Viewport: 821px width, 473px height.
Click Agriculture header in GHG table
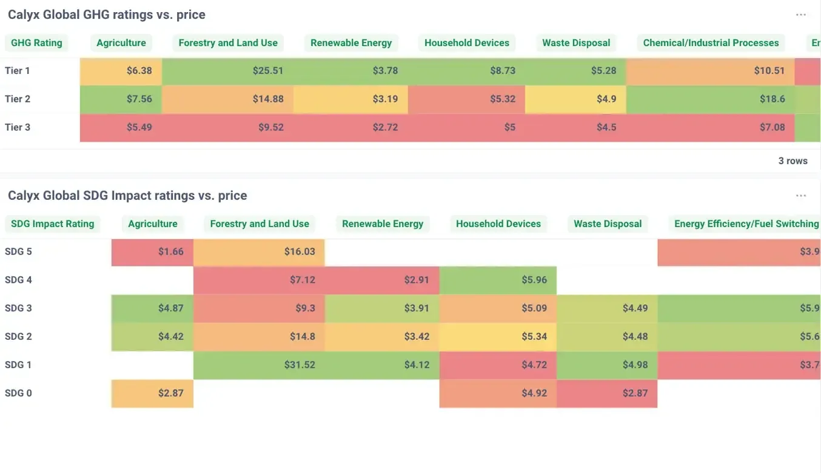[121, 43]
